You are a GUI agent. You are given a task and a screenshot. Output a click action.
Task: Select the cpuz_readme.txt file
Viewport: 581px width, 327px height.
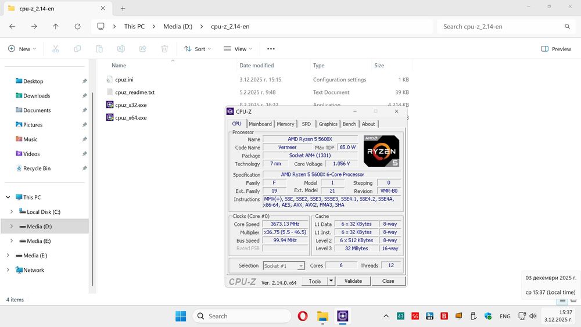[x=135, y=92]
